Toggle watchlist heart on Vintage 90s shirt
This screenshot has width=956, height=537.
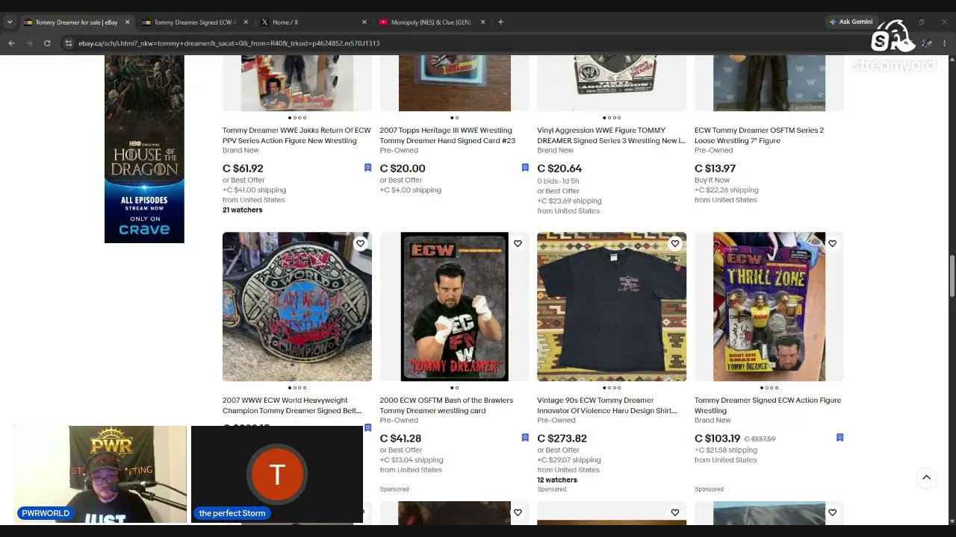coord(675,244)
